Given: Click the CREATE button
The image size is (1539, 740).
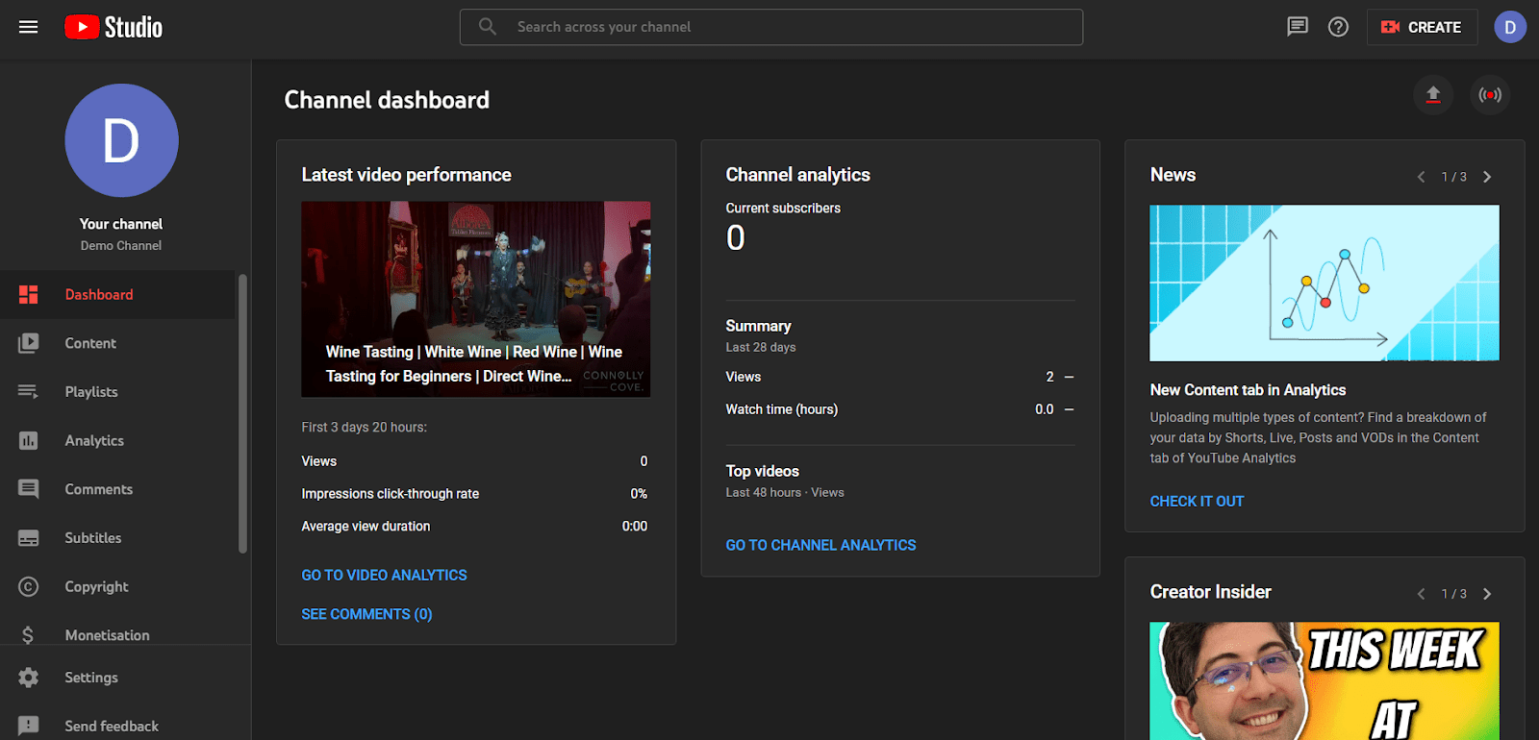Looking at the screenshot, I should (x=1422, y=27).
